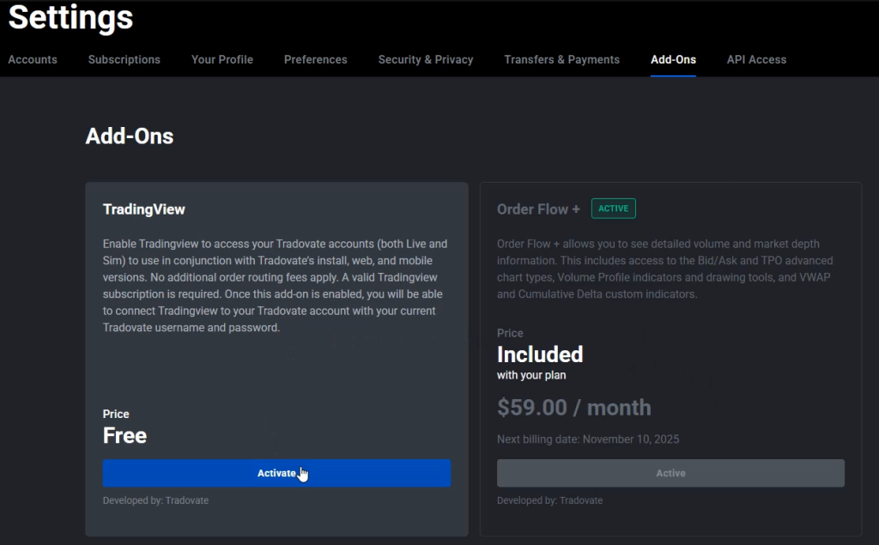879x545 pixels.
Task: Open Security & Privacy settings tab
Action: (x=426, y=60)
